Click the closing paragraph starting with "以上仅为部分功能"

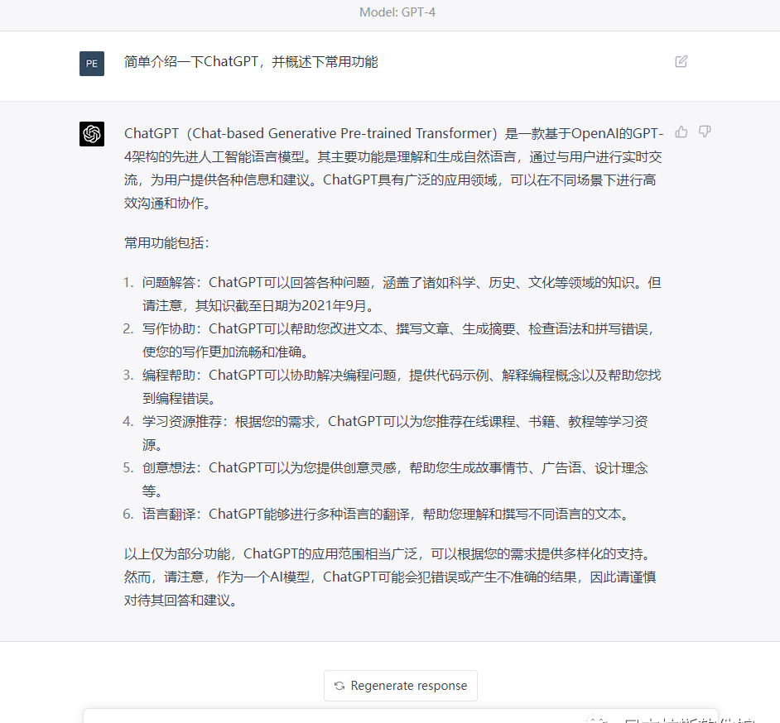tap(391, 577)
